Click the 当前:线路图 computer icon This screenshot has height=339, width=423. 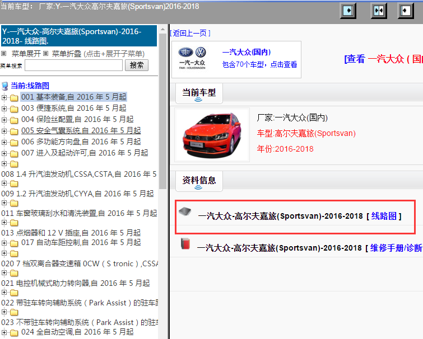[x=5, y=86]
